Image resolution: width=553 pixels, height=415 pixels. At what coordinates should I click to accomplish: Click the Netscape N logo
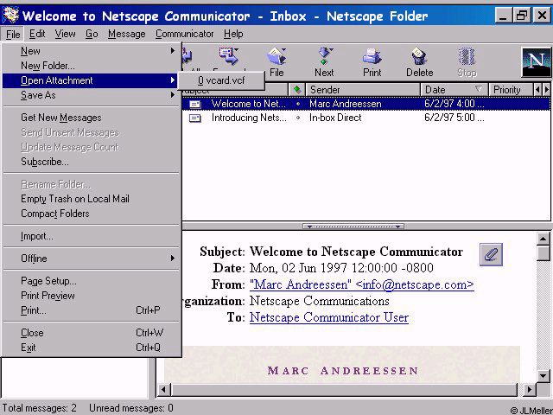536,62
